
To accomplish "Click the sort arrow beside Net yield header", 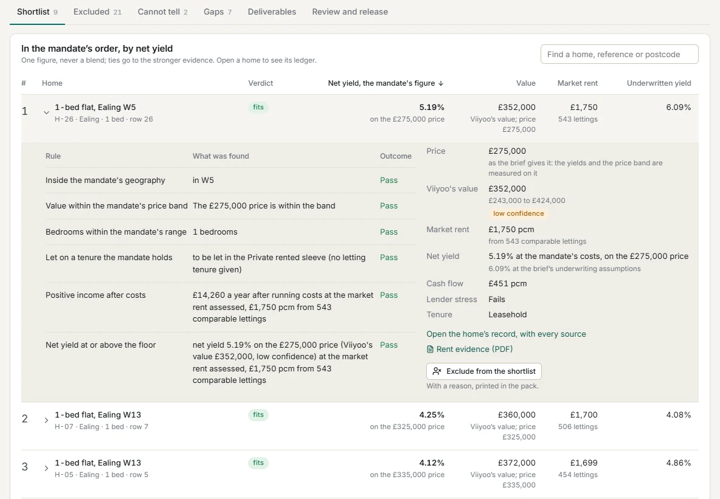I will click(x=441, y=83).
